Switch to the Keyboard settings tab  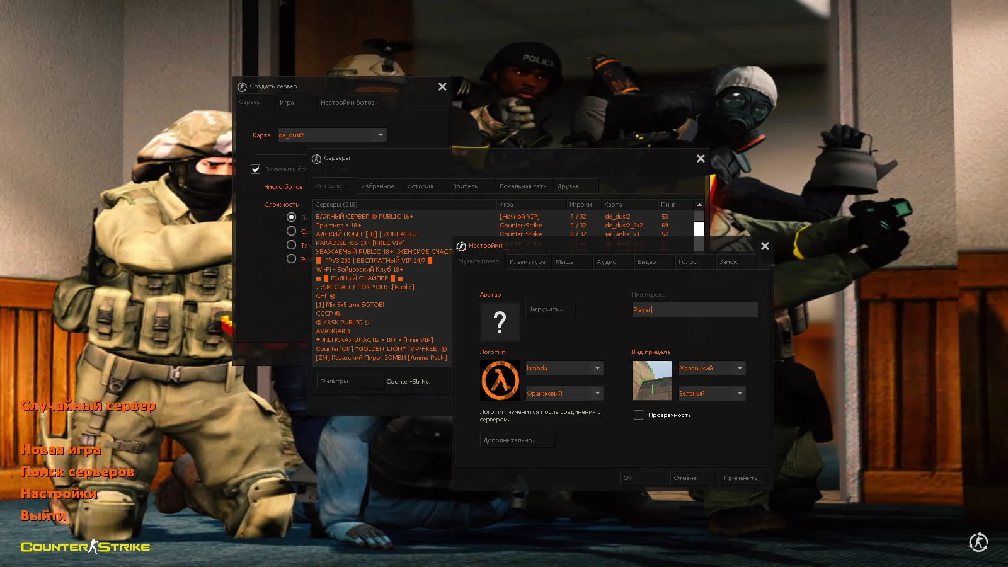(x=527, y=262)
